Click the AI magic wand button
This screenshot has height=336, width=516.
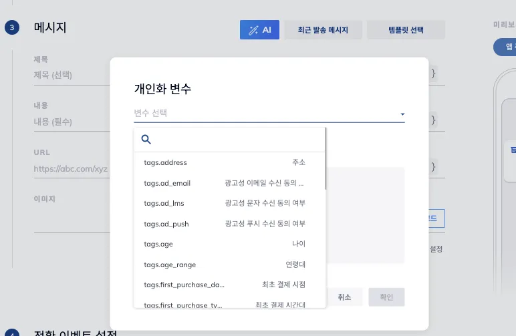pyautogui.click(x=259, y=30)
